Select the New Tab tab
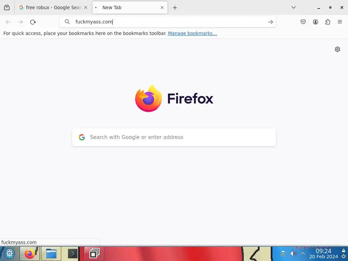This screenshot has width=348, height=261. click(130, 7)
